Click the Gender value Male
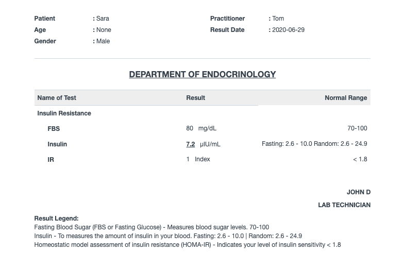Viewport: 405px width, 269px height. [103, 41]
